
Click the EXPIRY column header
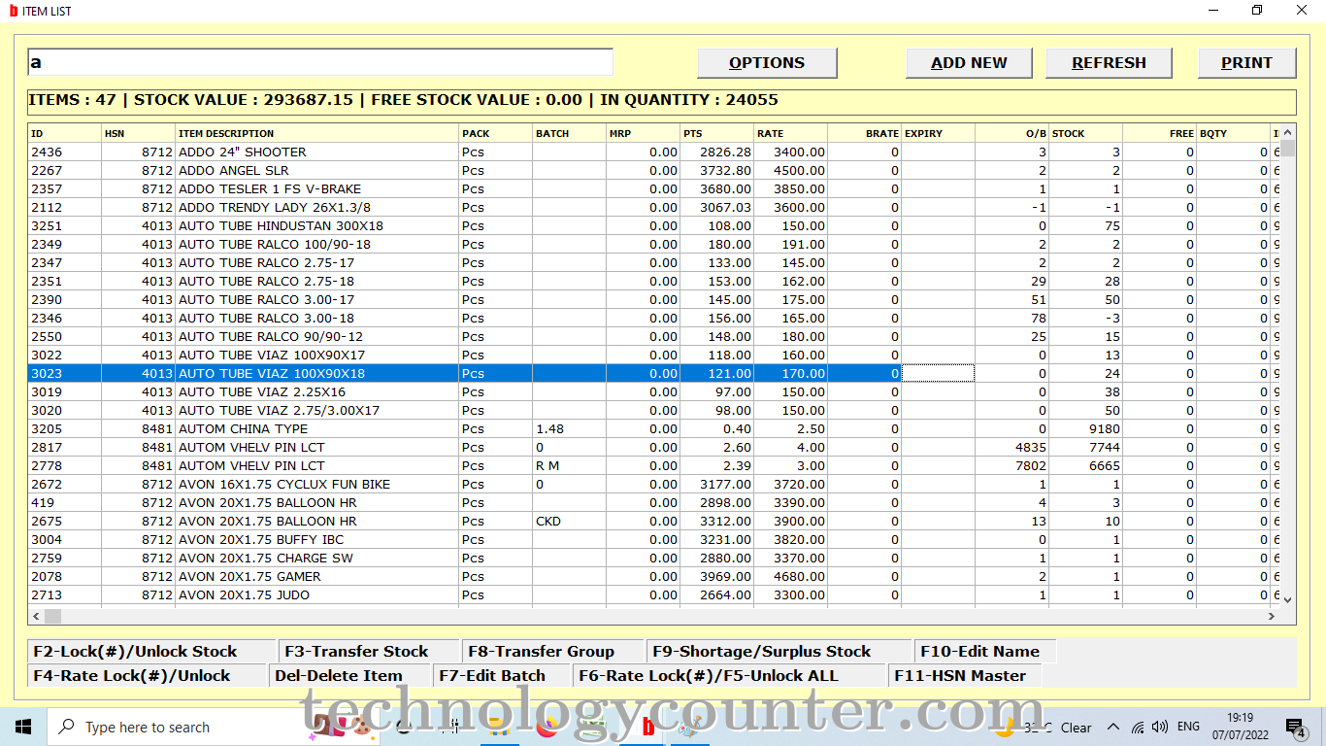pyautogui.click(x=938, y=133)
